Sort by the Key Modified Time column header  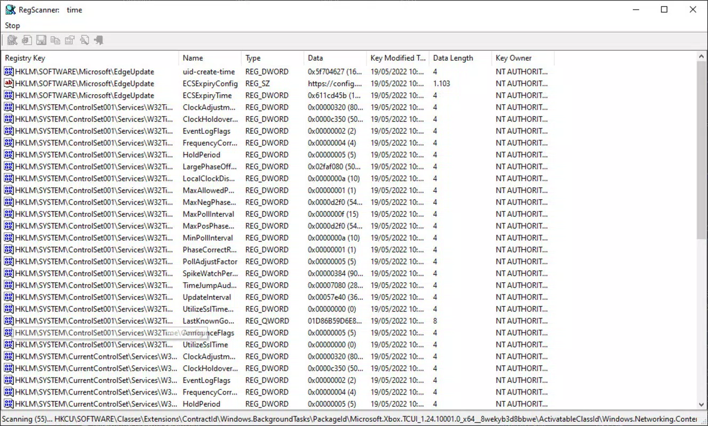tap(397, 58)
